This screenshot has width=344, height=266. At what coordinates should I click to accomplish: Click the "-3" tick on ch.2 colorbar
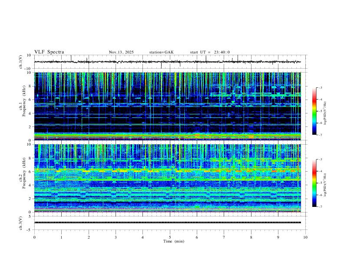pyautogui.click(x=321, y=160)
